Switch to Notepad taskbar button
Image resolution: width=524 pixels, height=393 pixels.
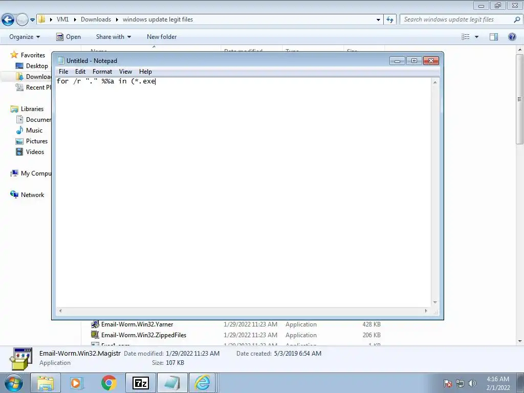click(172, 383)
